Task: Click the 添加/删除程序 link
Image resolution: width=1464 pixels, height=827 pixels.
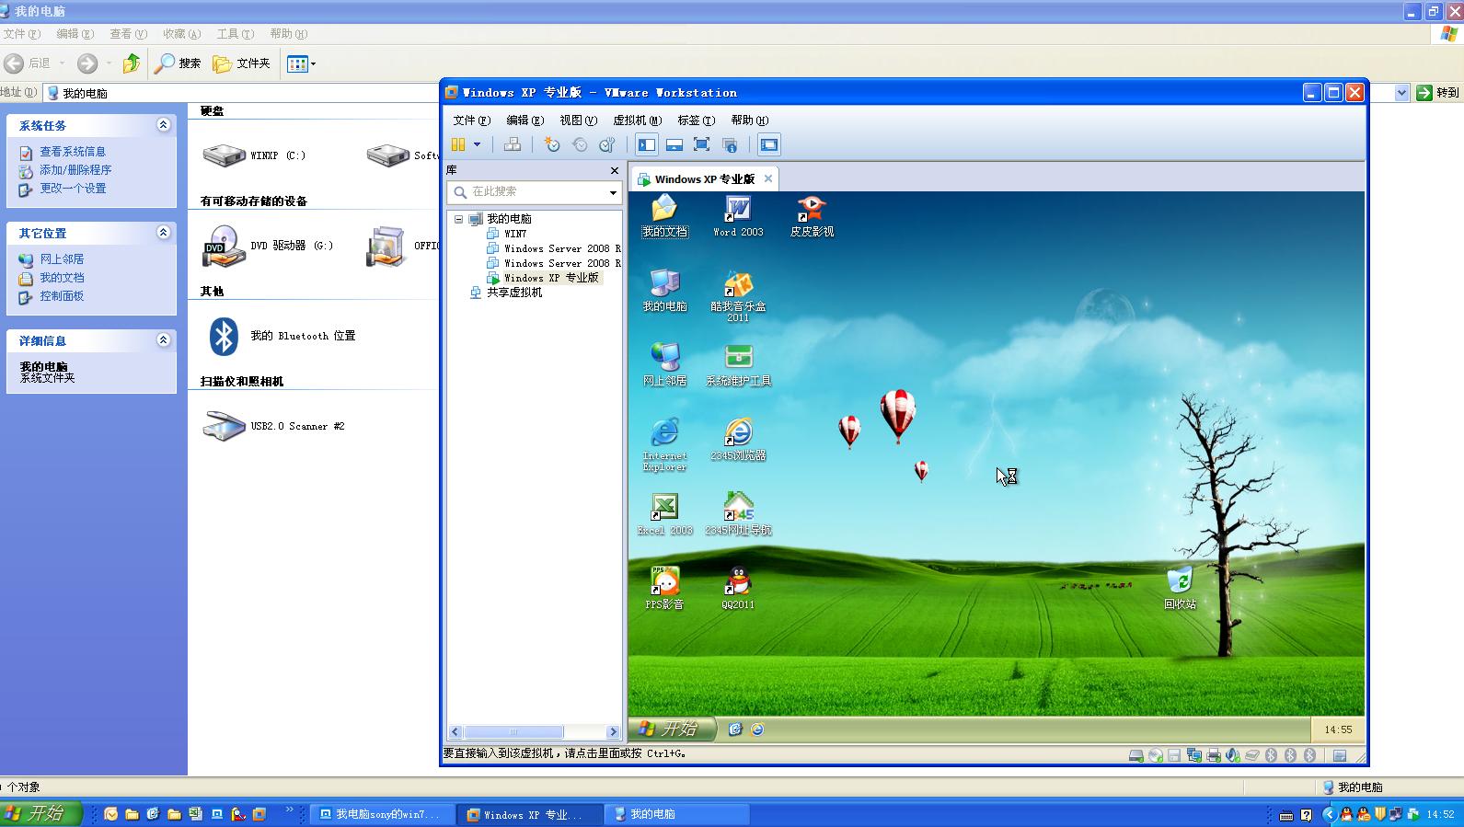Action: [x=75, y=170]
